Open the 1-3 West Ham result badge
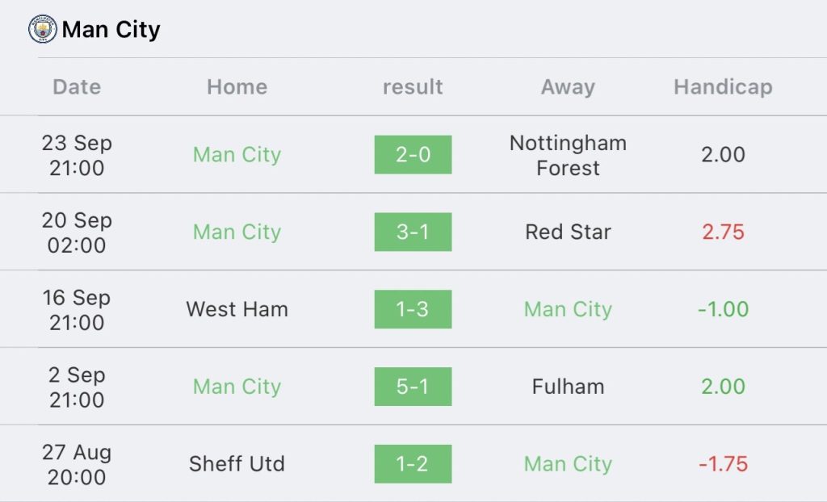This screenshot has width=827, height=502. coord(413,309)
